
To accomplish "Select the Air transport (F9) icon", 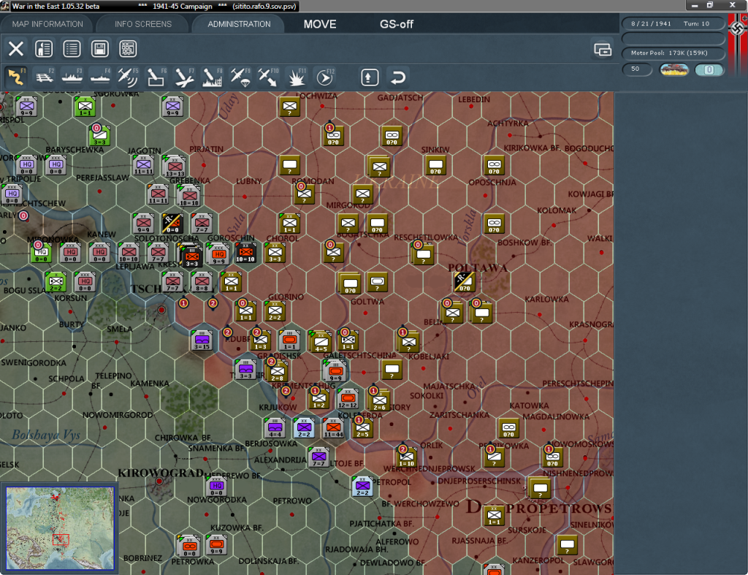I will point(240,77).
